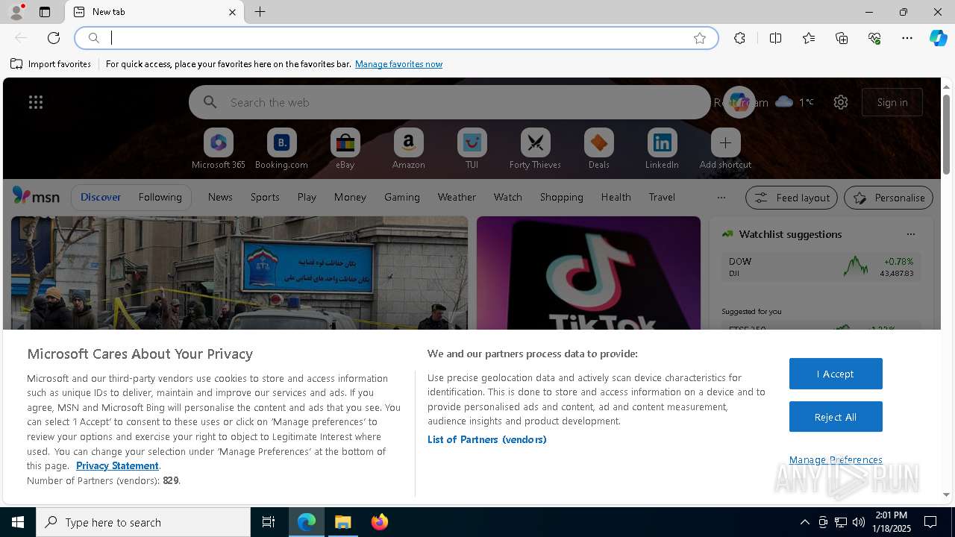Click the Reject All button
The height and width of the screenshot is (537, 955).
click(x=836, y=417)
